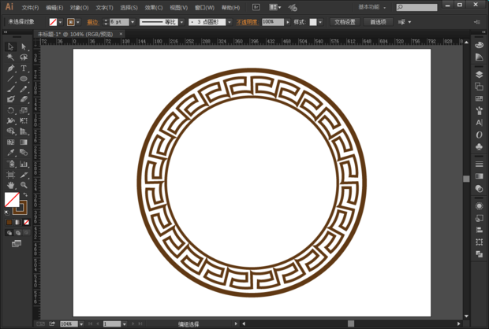
Task: Open the 文件(F) menu
Action: 30,8
